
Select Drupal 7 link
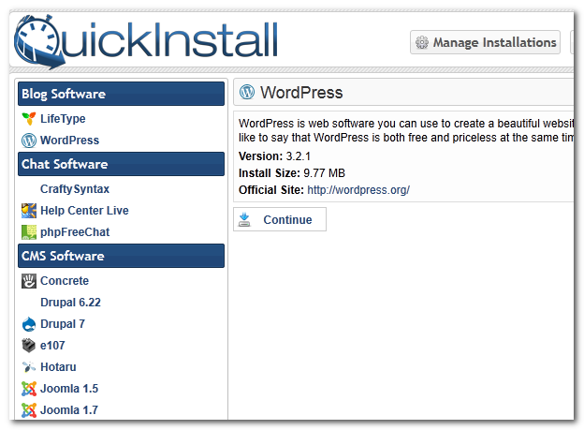pyautogui.click(x=63, y=324)
